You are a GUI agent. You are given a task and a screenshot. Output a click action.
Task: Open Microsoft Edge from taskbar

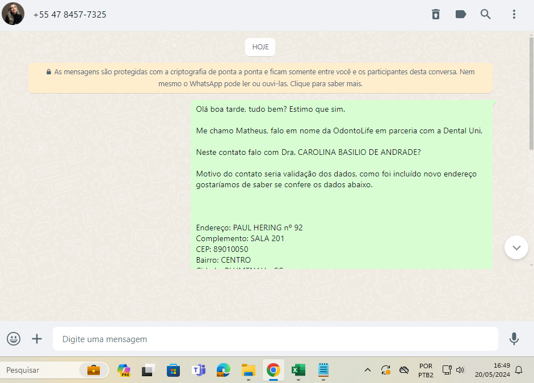224,370
